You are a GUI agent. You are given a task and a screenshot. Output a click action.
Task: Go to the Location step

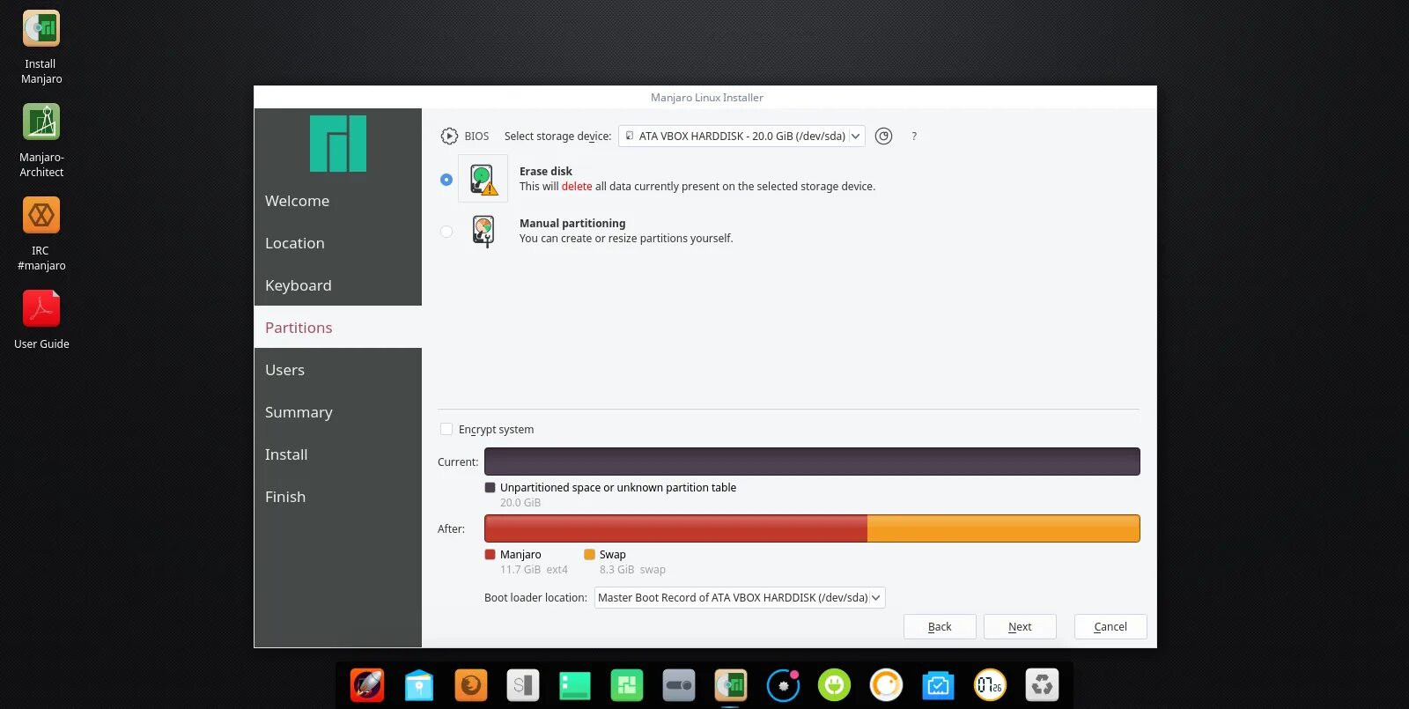pyautogui.click(x=338, y=243)
